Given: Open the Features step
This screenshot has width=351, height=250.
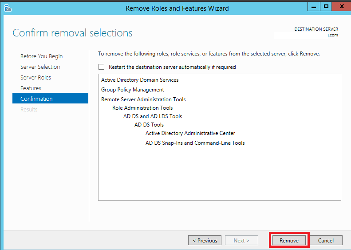Looking at the screenshot, I should (x=31, y=88).
